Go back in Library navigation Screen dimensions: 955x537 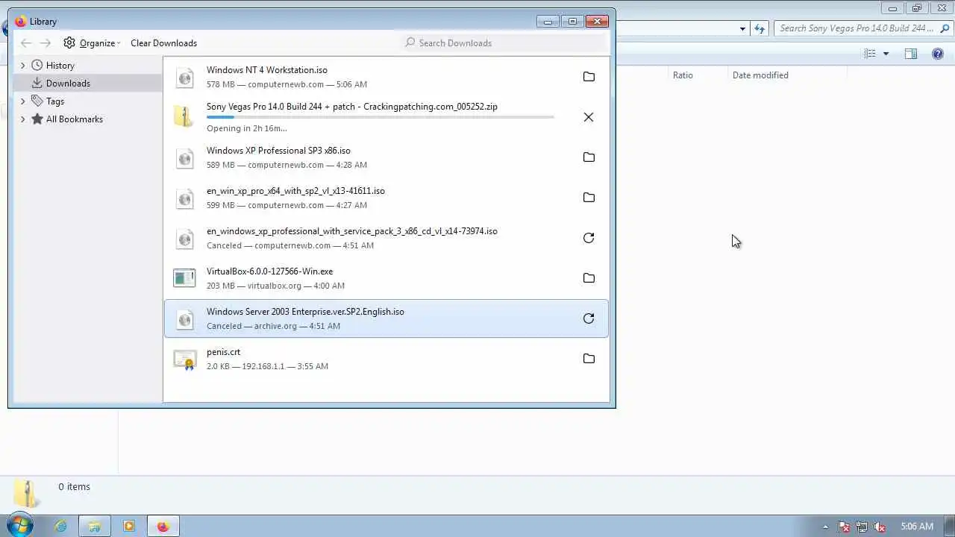[26, 43]
